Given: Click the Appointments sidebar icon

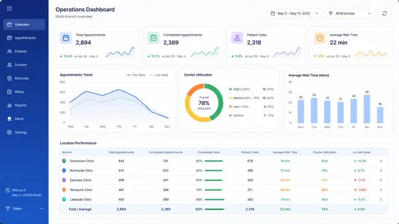Looking at the screenshot, I should pyautogui.click(x=9, y=38).
